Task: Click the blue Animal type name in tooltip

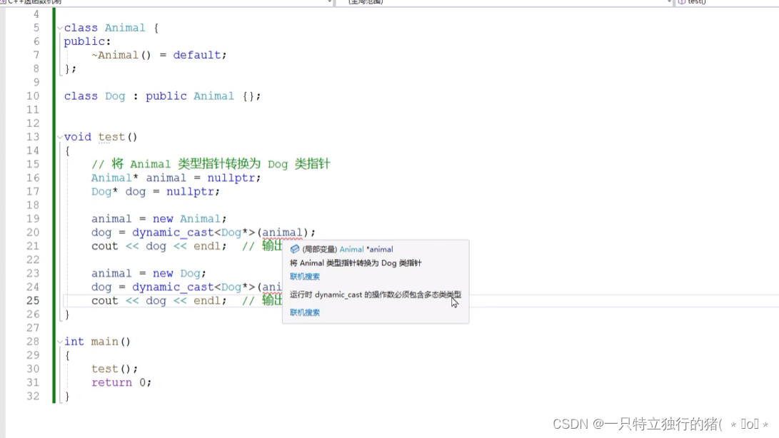Action: tap(351, 249)
